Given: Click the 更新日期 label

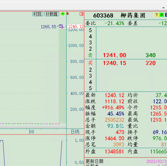Looking at the screenshot, I should click(x=95, y=161).
